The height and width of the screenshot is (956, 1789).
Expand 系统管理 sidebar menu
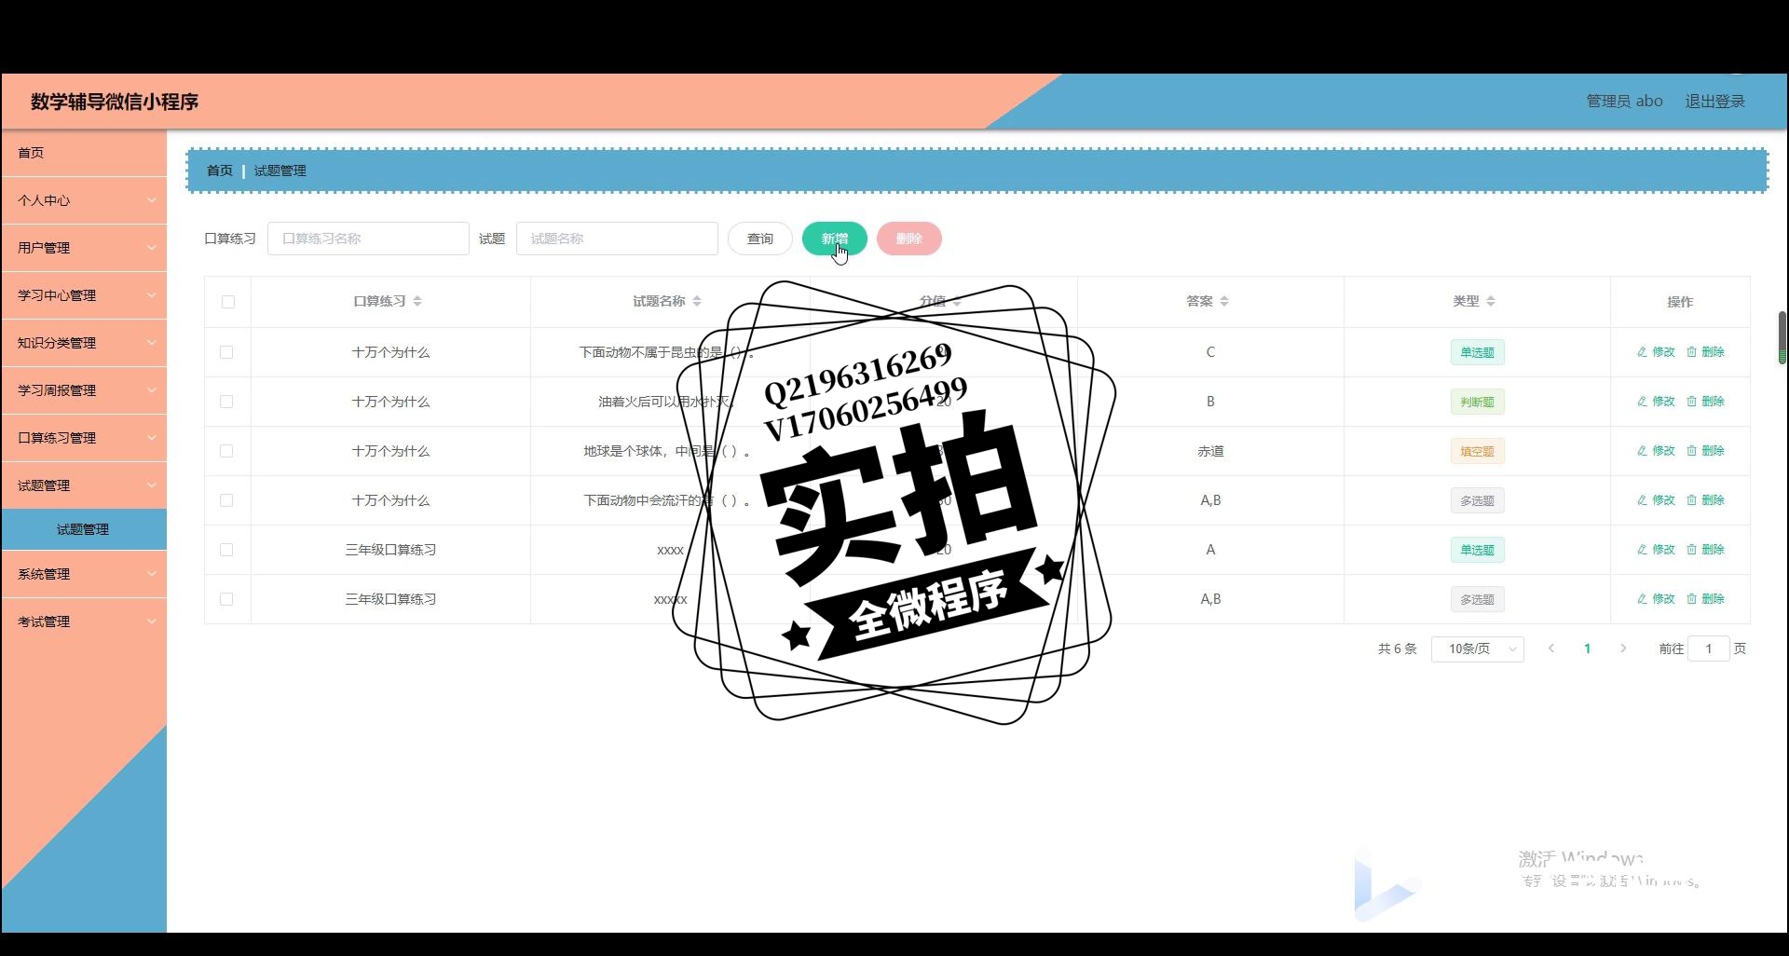(x=84, y=574)
